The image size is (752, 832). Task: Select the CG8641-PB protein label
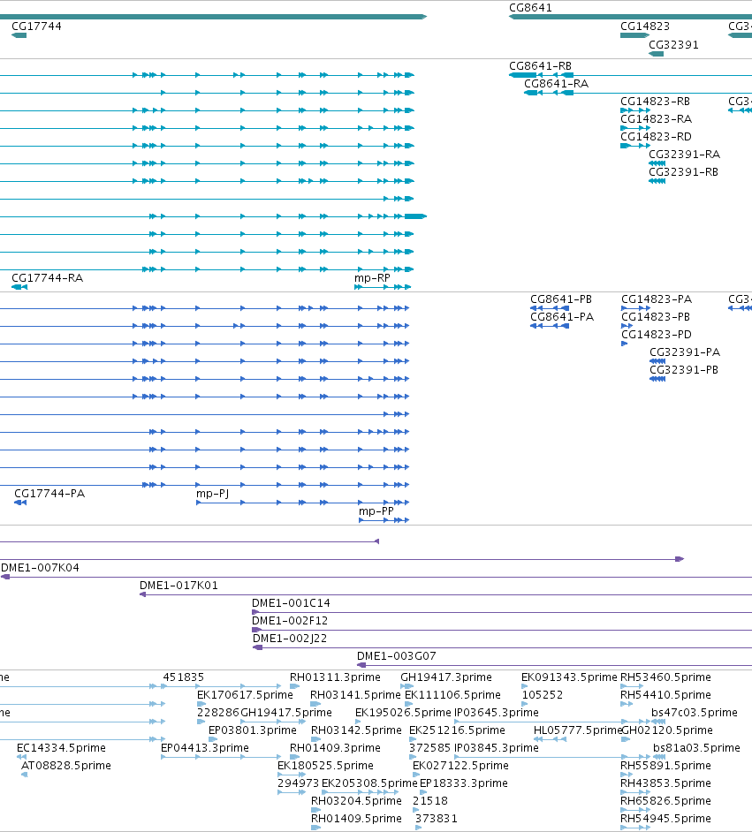(561, 299)
